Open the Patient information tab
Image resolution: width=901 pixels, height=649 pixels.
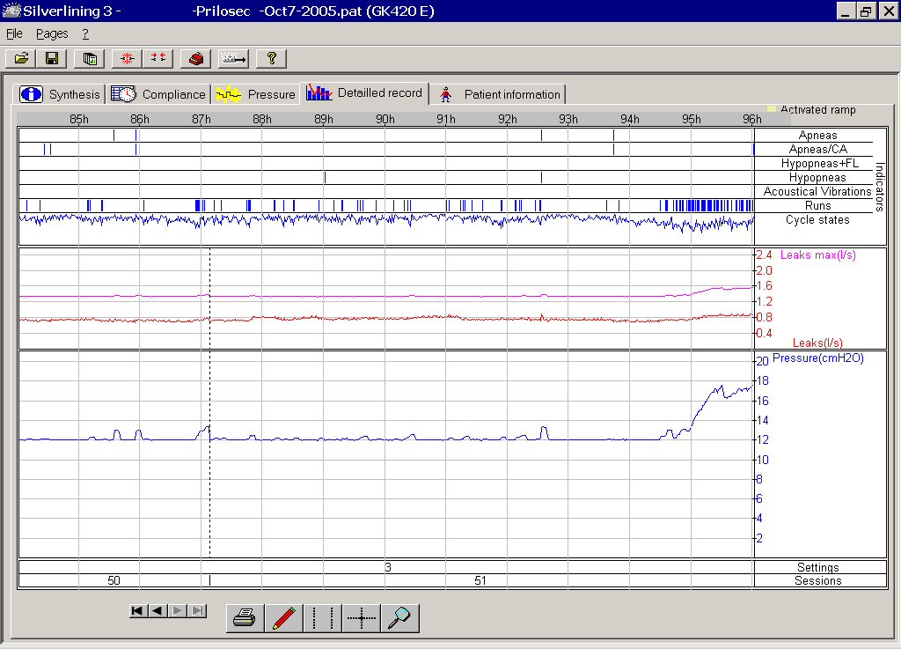point(499,94)
